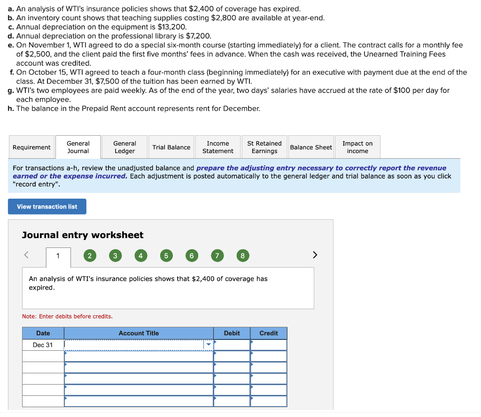
Task: Click the Dec 31 date cell
Action: click(x=43, y=345)
